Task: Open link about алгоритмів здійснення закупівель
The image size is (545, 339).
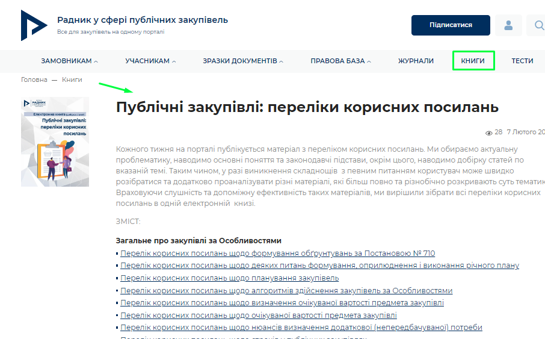Action: coord(286,291)
